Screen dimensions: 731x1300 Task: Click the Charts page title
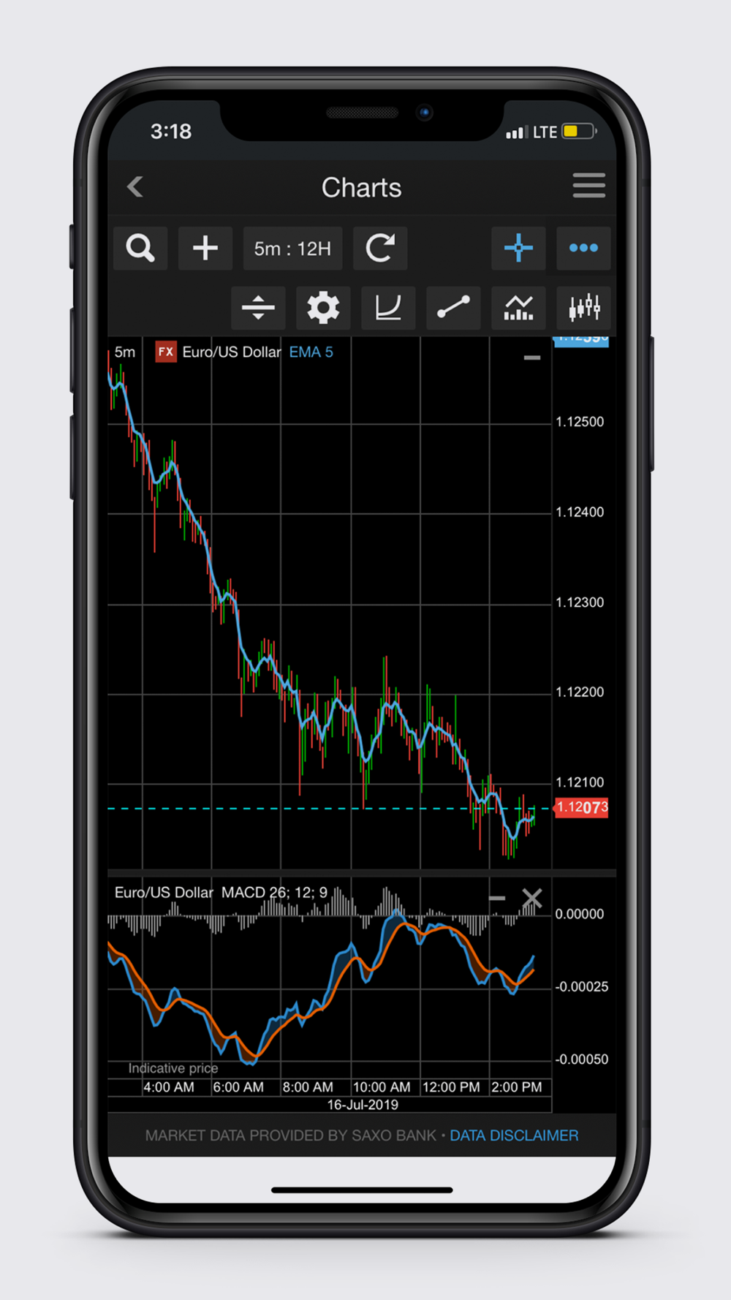pos(362,188)
